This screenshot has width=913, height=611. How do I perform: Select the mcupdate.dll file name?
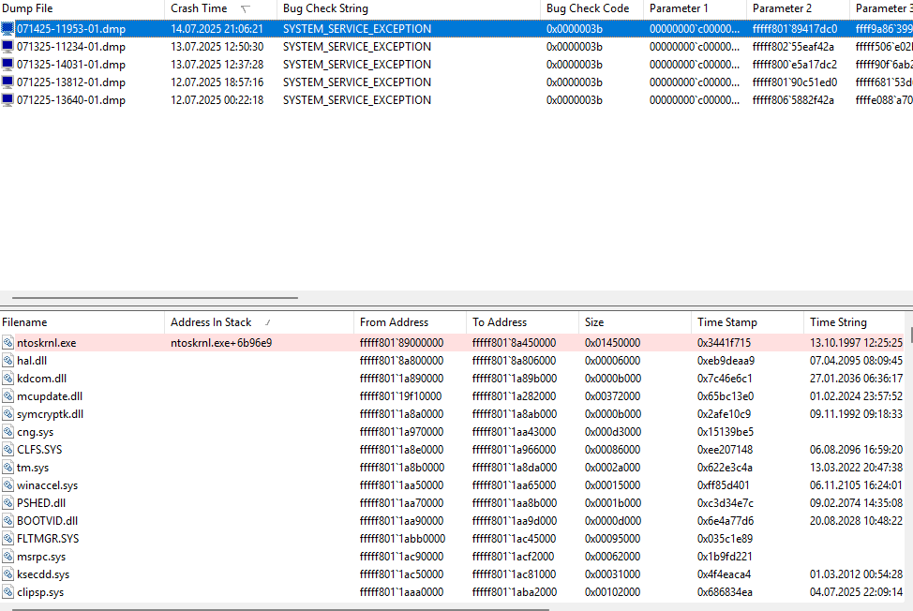(50, 396)
